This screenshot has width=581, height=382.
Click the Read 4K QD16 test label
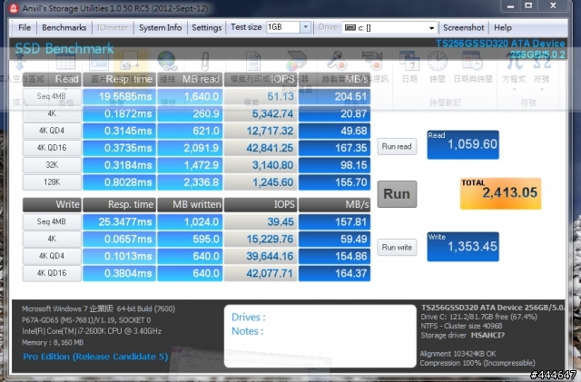(x=52, y=148)
